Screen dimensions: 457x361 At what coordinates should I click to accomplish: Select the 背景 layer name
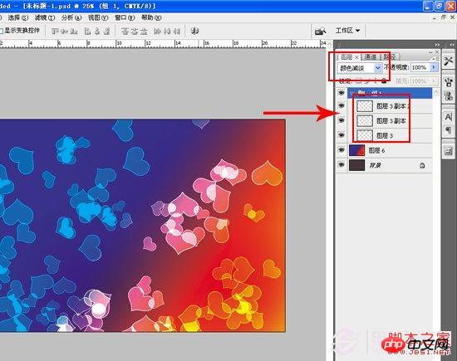[x=376, y=165]
